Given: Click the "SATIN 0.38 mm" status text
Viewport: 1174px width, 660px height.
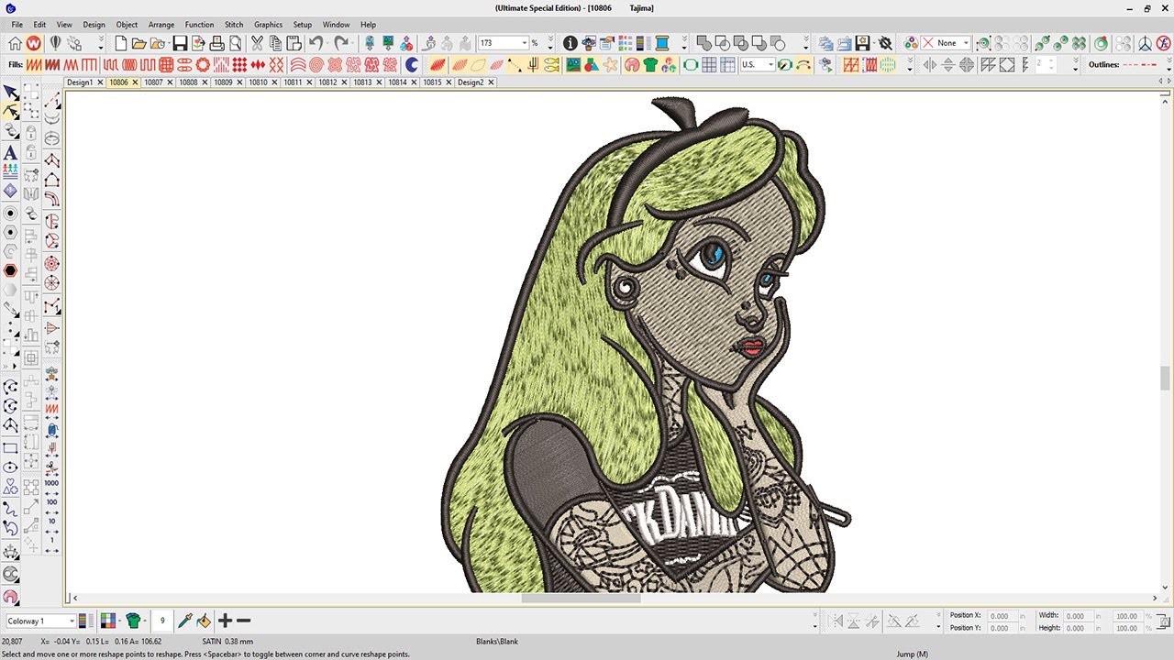Looking at the screenshot, I should pyautogui.click(x=227, y=642).
